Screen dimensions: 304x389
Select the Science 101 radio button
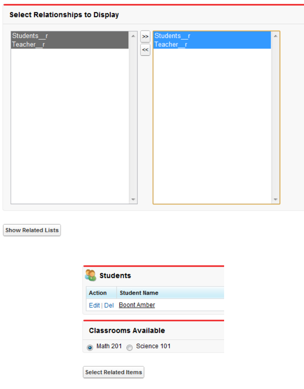[130, 348]
